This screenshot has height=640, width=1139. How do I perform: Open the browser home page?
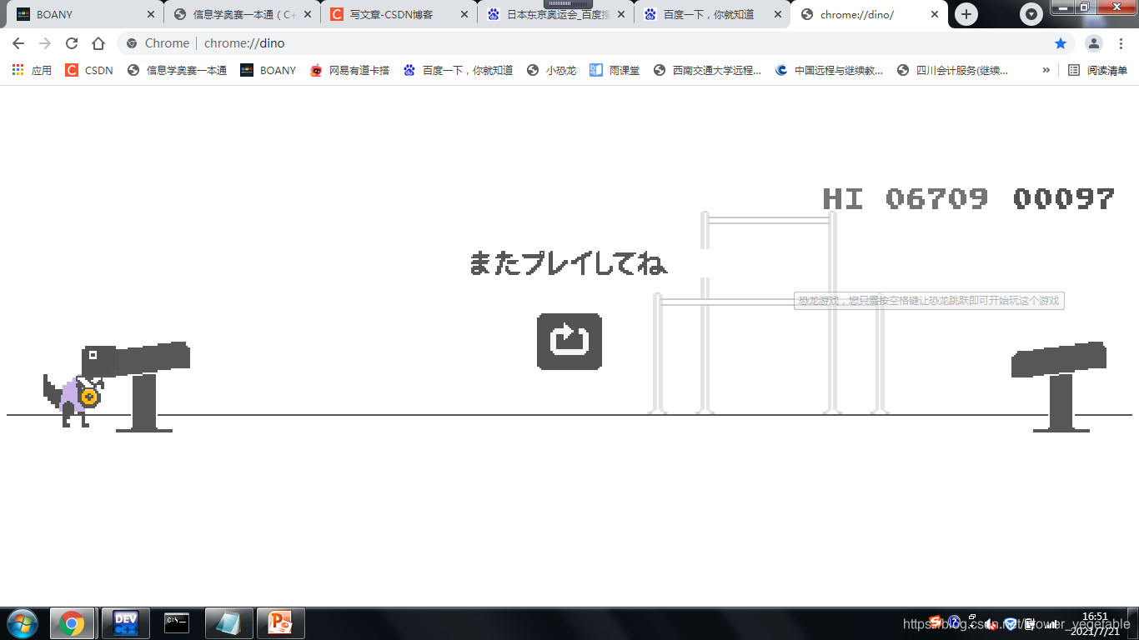click(x=98, y=43)
